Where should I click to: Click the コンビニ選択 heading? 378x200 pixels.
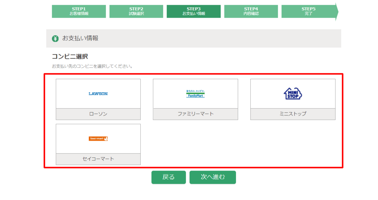pyautogui.click(x=70, y=56)
